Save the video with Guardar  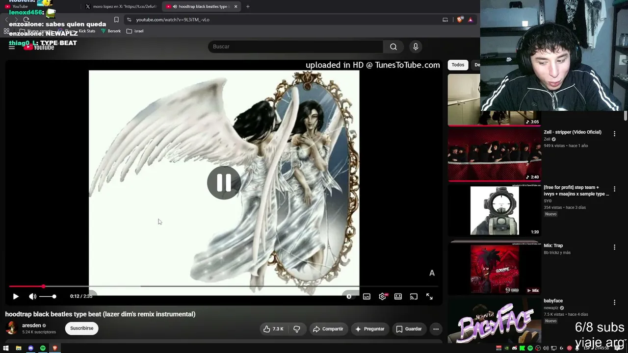coord(409,329)
